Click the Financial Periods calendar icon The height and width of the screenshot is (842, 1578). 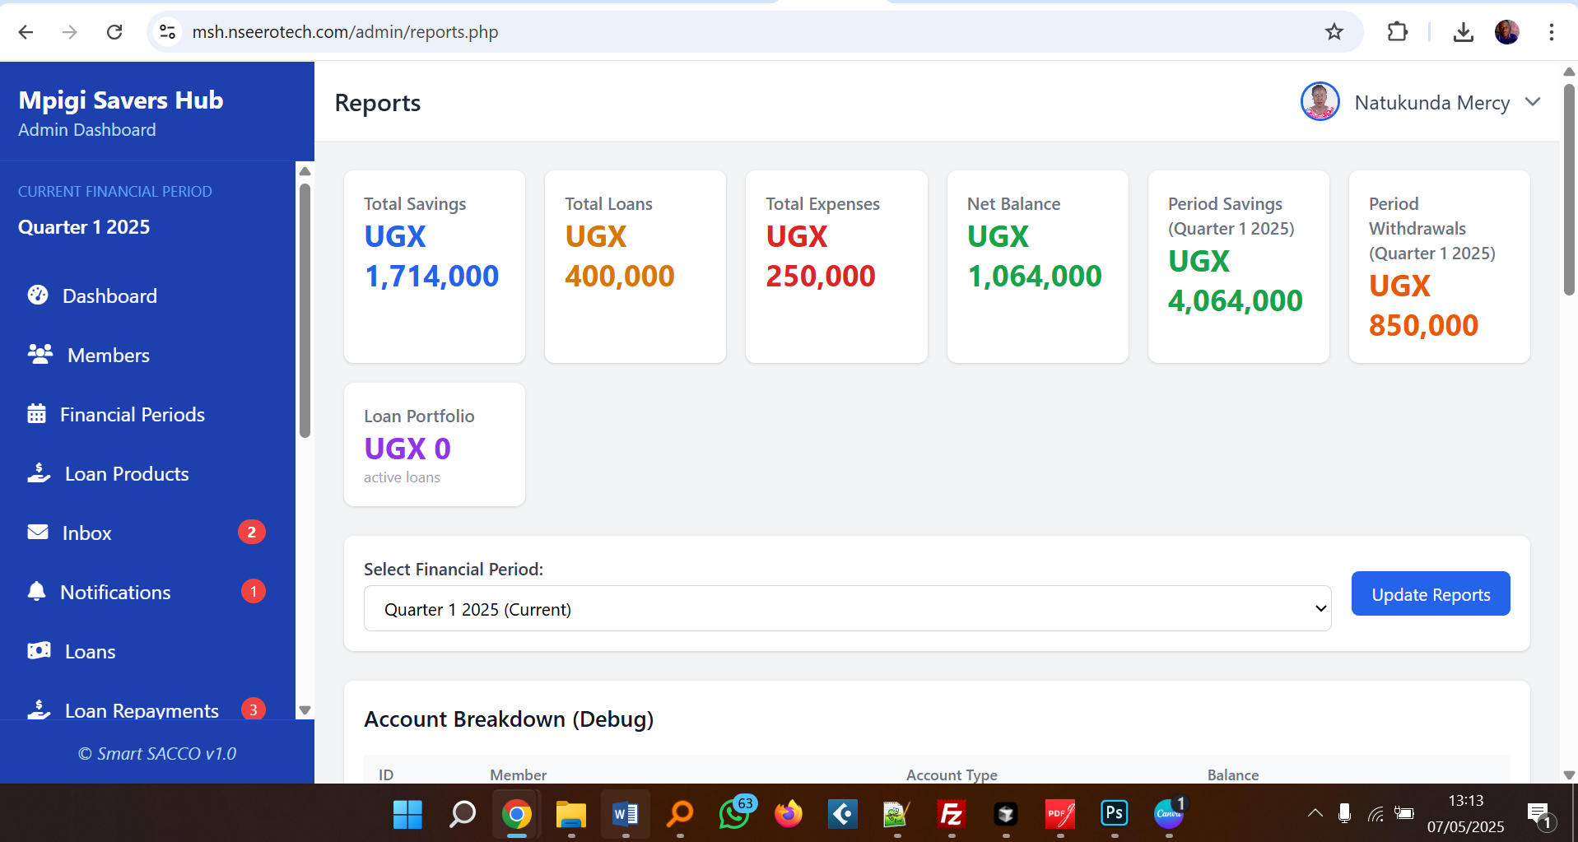36,414
